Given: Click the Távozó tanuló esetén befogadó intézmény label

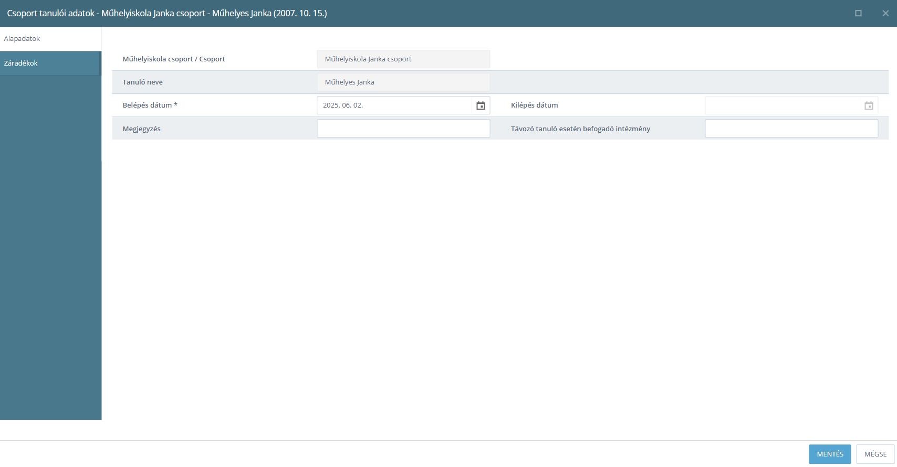Looking at the screenshot, I should (x=580, y=129).
